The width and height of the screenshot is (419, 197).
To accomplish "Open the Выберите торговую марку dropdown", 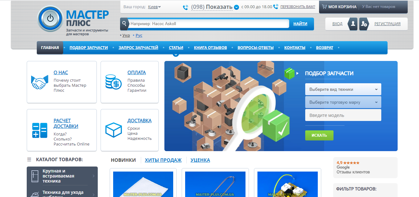I will pos(343,102).
